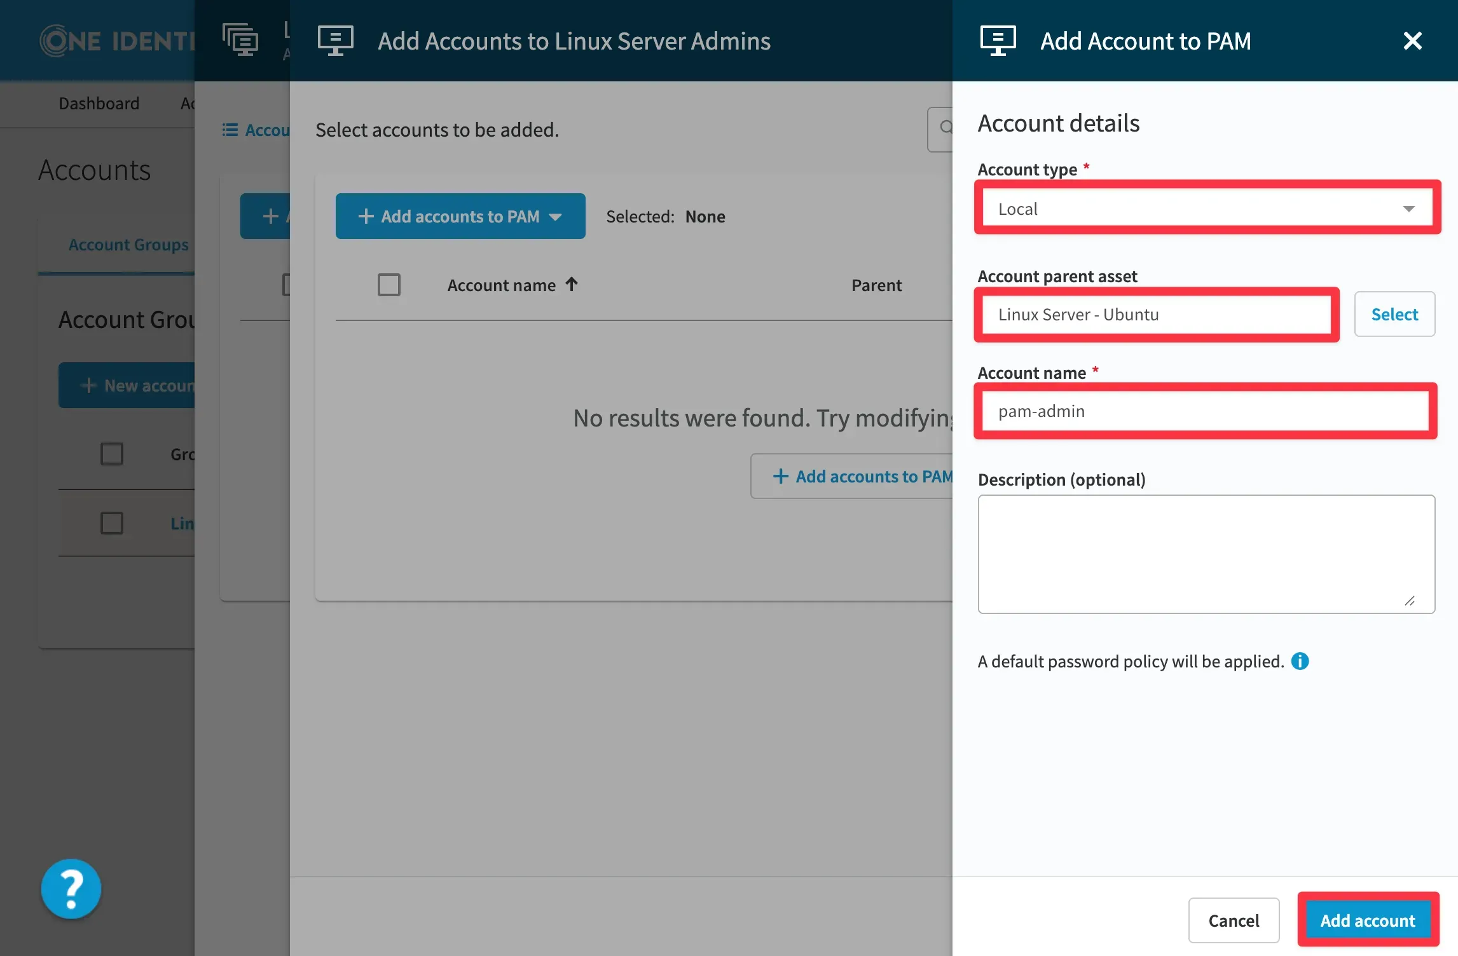Open the Account type Local dropdown
The image size is (1458, 956).
tap(1206, 208)
